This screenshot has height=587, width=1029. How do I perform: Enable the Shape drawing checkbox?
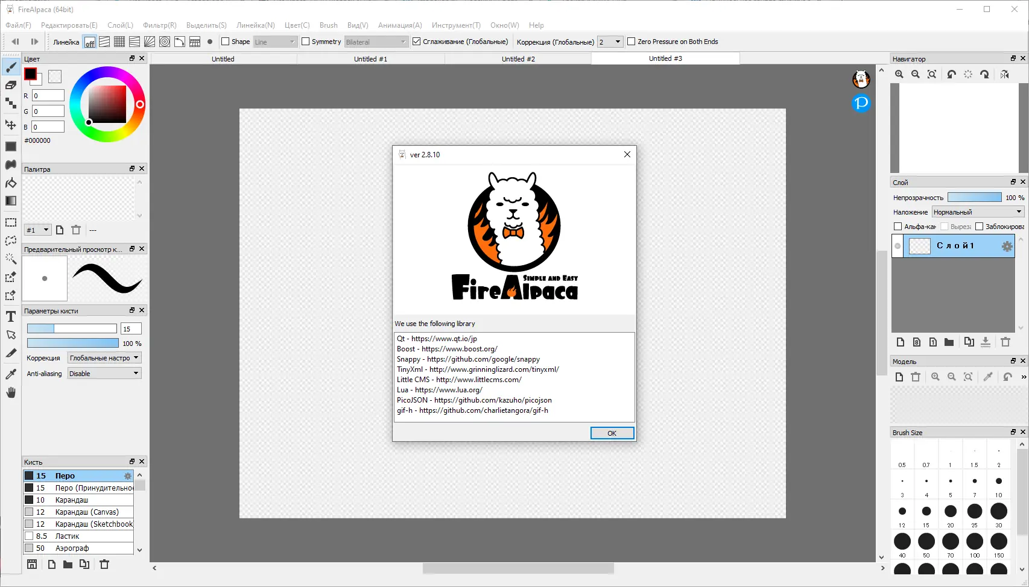point(224,42)
